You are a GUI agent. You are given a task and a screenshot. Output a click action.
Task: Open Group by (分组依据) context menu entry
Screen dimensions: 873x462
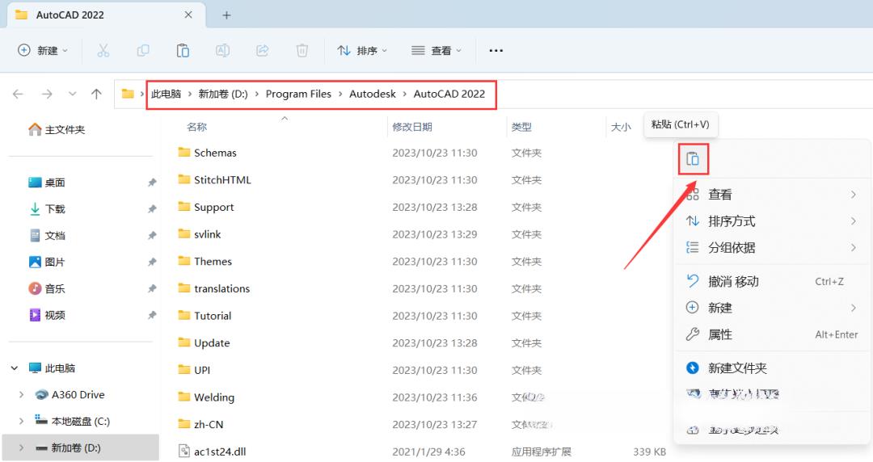tap(772, 248)
